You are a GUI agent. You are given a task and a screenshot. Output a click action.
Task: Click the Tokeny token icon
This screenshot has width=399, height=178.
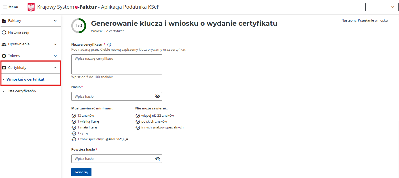click(x=4, y=56)
